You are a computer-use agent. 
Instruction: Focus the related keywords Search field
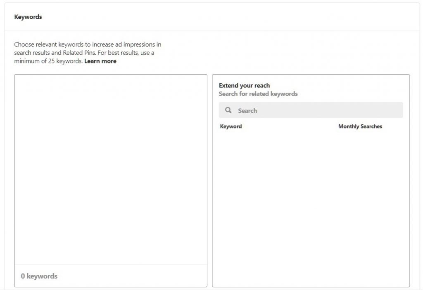point(311,110)
